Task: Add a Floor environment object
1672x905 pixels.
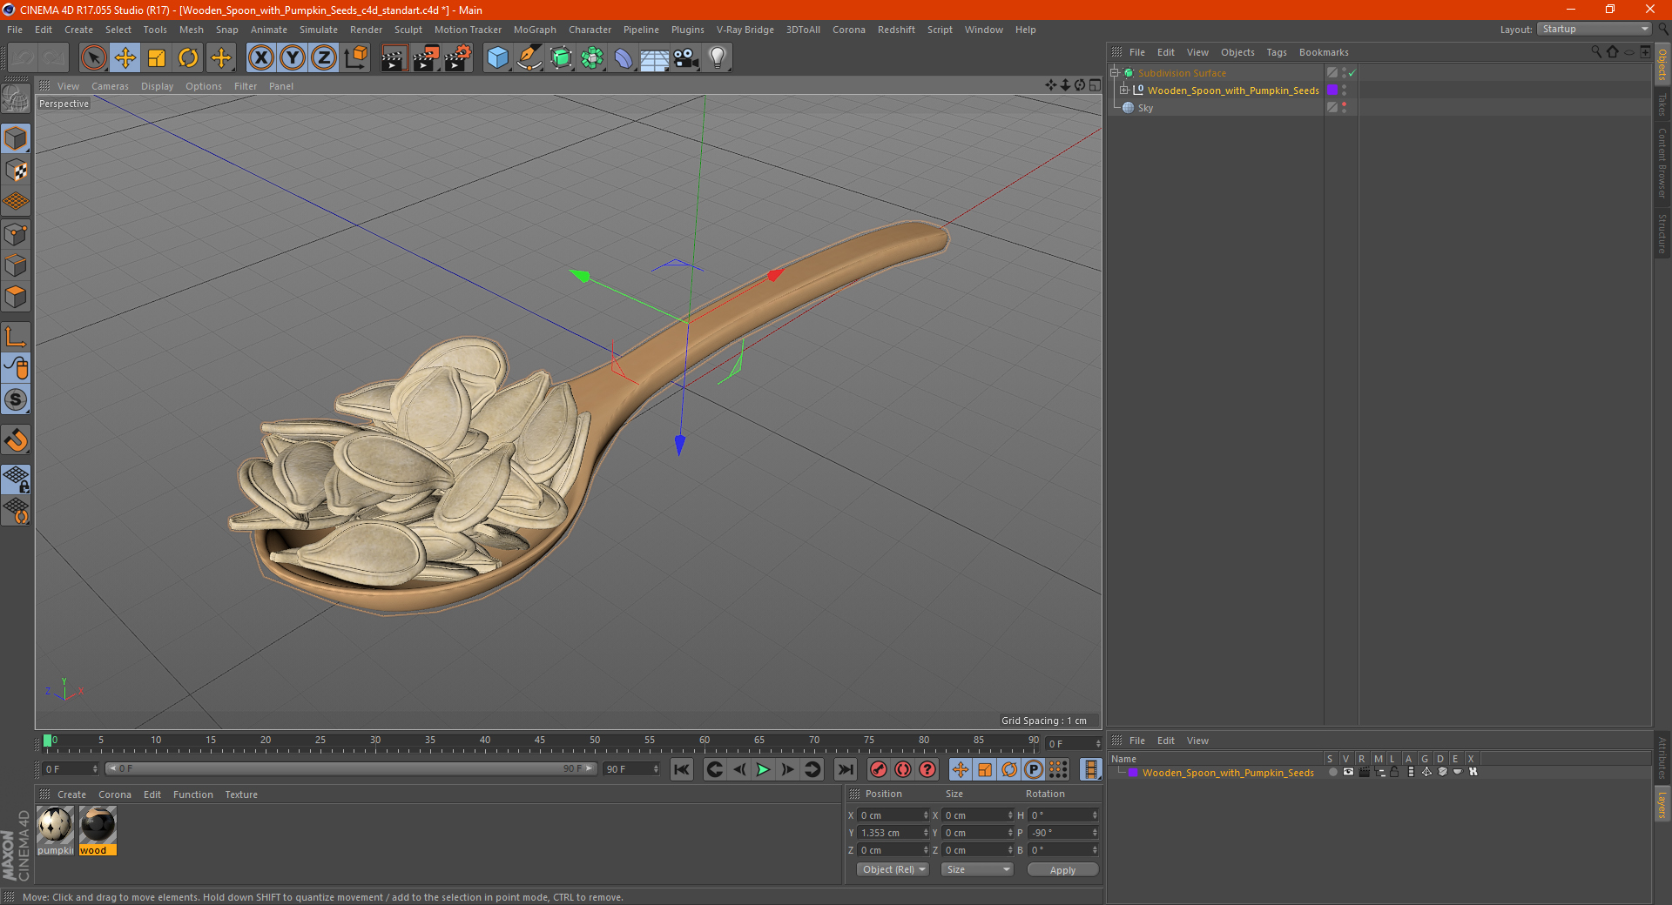Action: pos(655,58)
